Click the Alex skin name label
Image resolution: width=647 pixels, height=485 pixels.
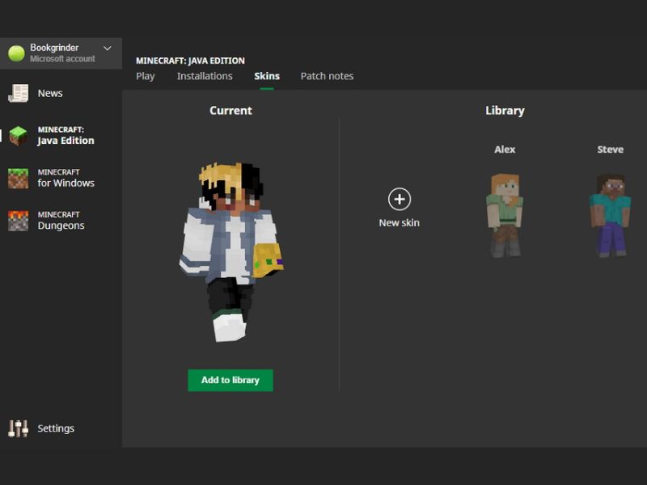[505, 150]
